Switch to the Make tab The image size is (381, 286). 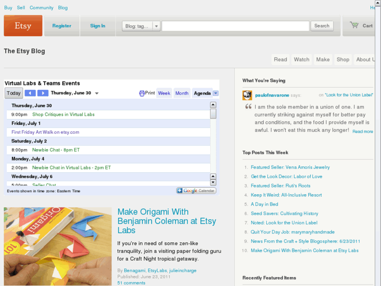point(323,59)
